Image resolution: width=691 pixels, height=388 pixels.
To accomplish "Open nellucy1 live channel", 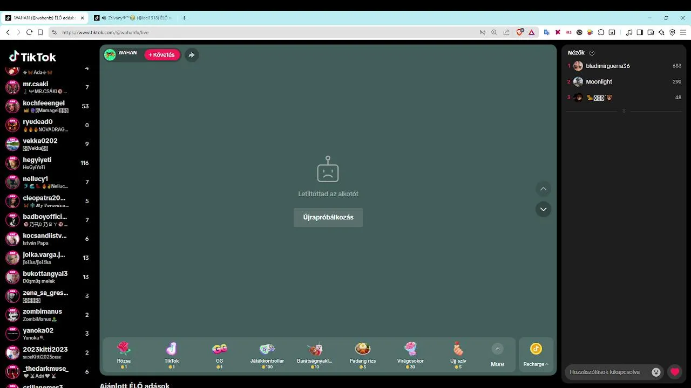I will pyautogui.click(x=49, y=182).
